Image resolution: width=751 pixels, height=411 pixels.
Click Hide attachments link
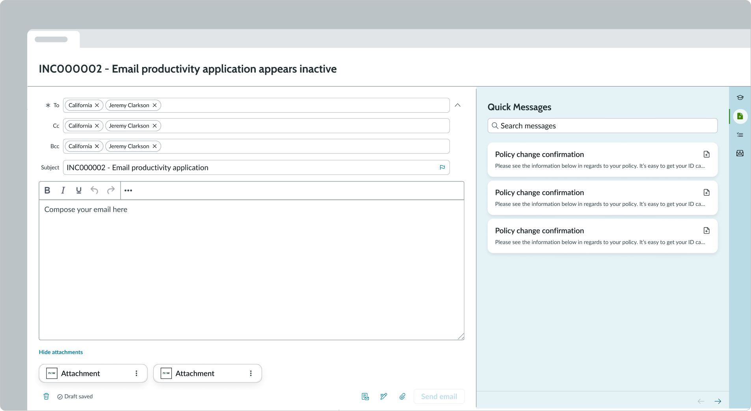click(61, 352)
